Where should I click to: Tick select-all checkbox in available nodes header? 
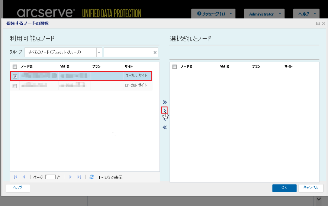(15, 67)
